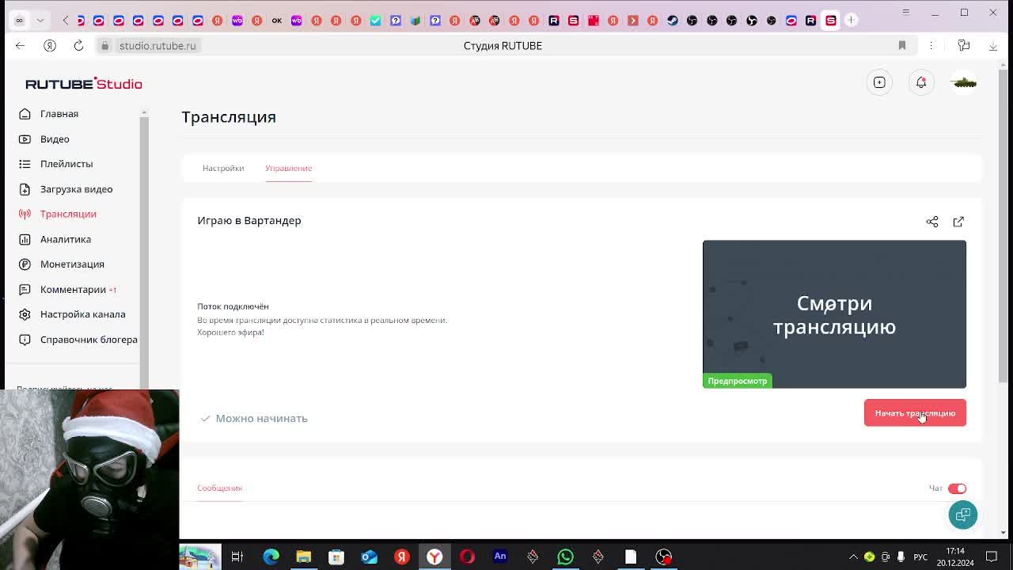Open Монетизация in the sidebar

[72, 264]
